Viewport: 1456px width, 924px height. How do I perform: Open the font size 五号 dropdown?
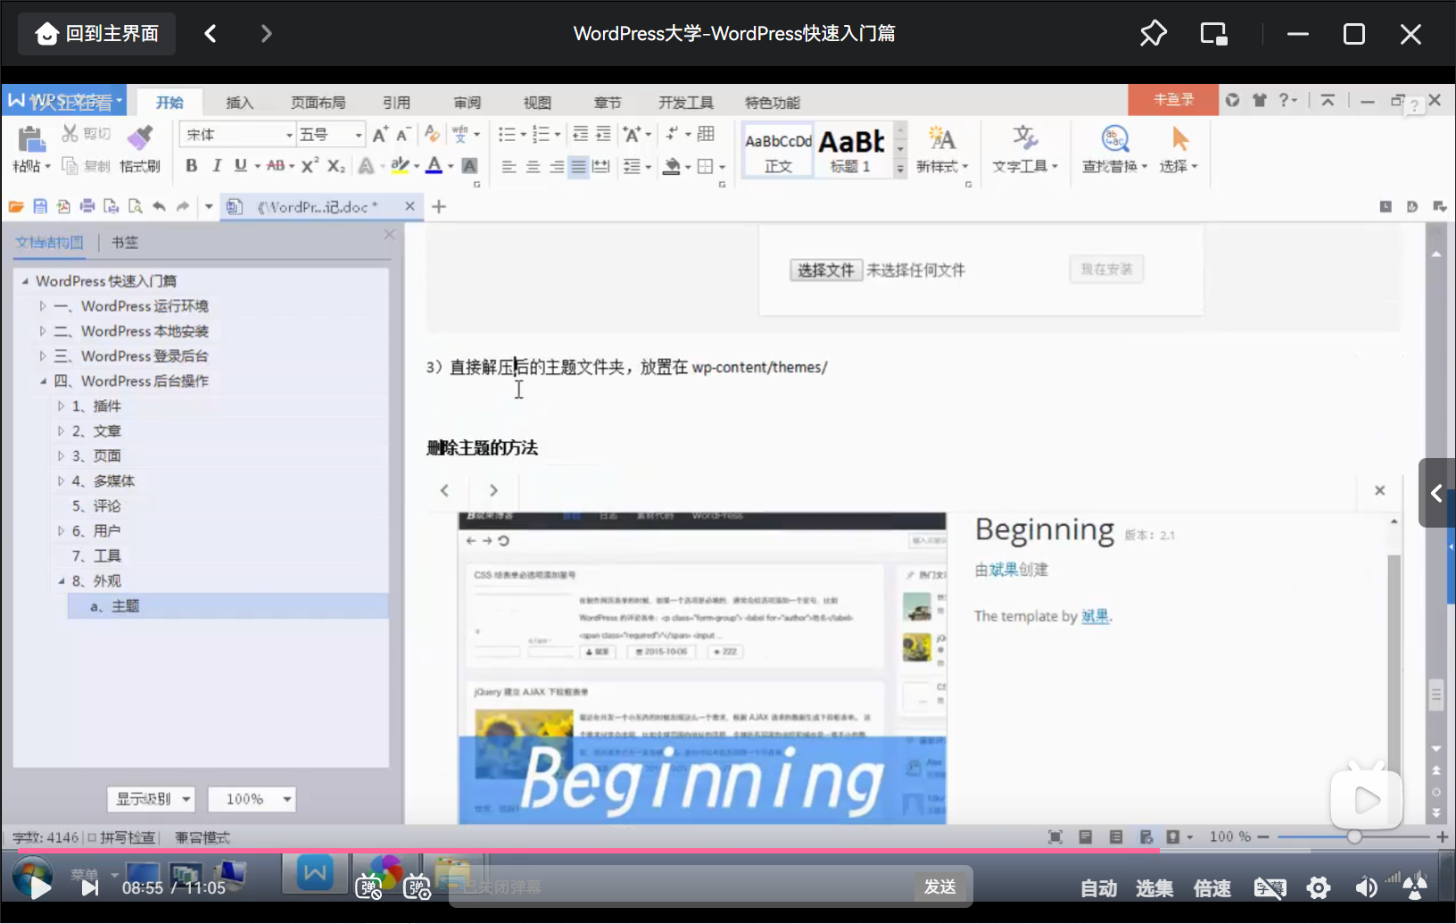point(359,135)
